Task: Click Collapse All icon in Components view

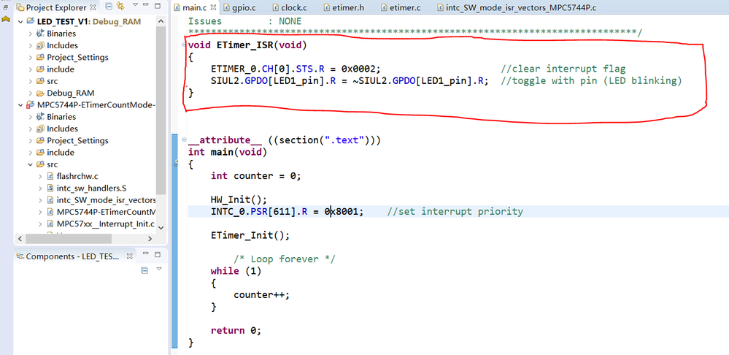Action: click(x=144, y=270)
